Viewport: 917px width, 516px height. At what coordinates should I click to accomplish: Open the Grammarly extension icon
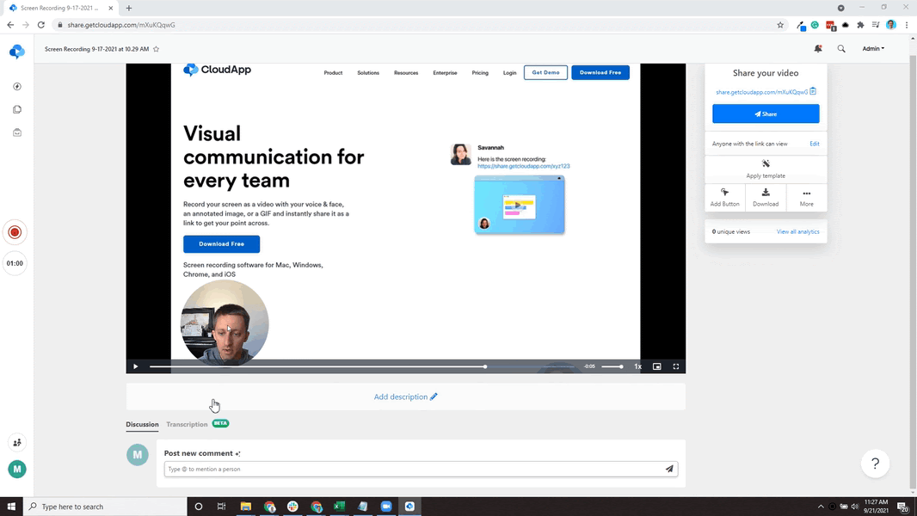(815, 25)
